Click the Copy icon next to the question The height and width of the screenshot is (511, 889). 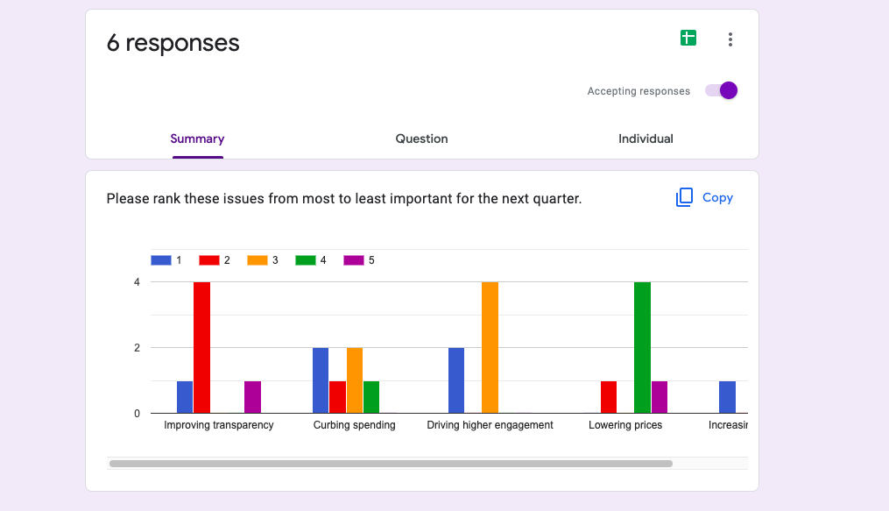point(684,197)
